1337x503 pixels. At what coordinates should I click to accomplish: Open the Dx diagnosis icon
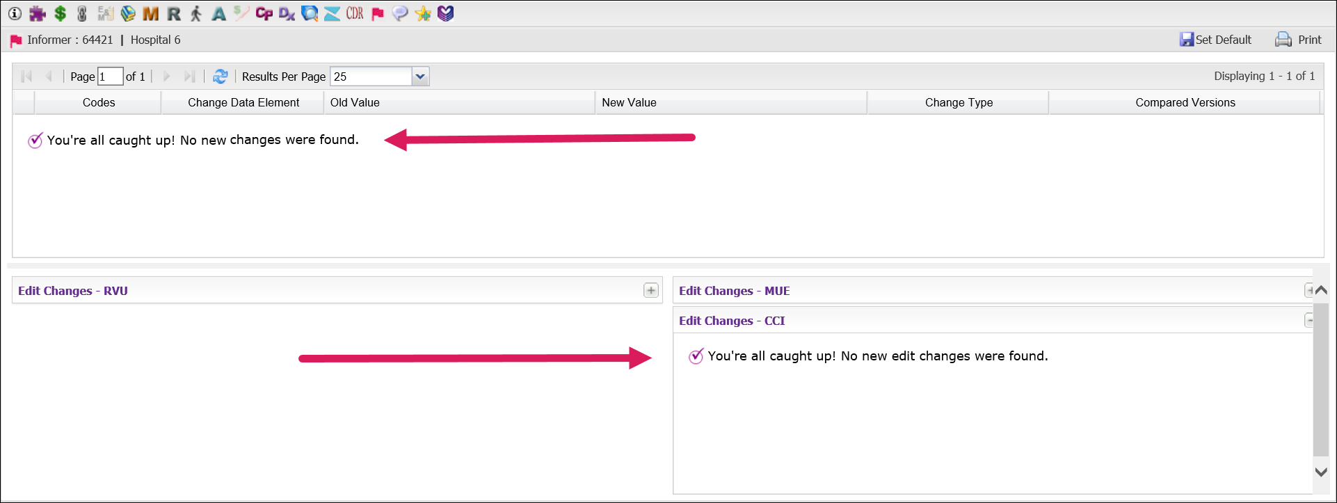click(287, 13)
